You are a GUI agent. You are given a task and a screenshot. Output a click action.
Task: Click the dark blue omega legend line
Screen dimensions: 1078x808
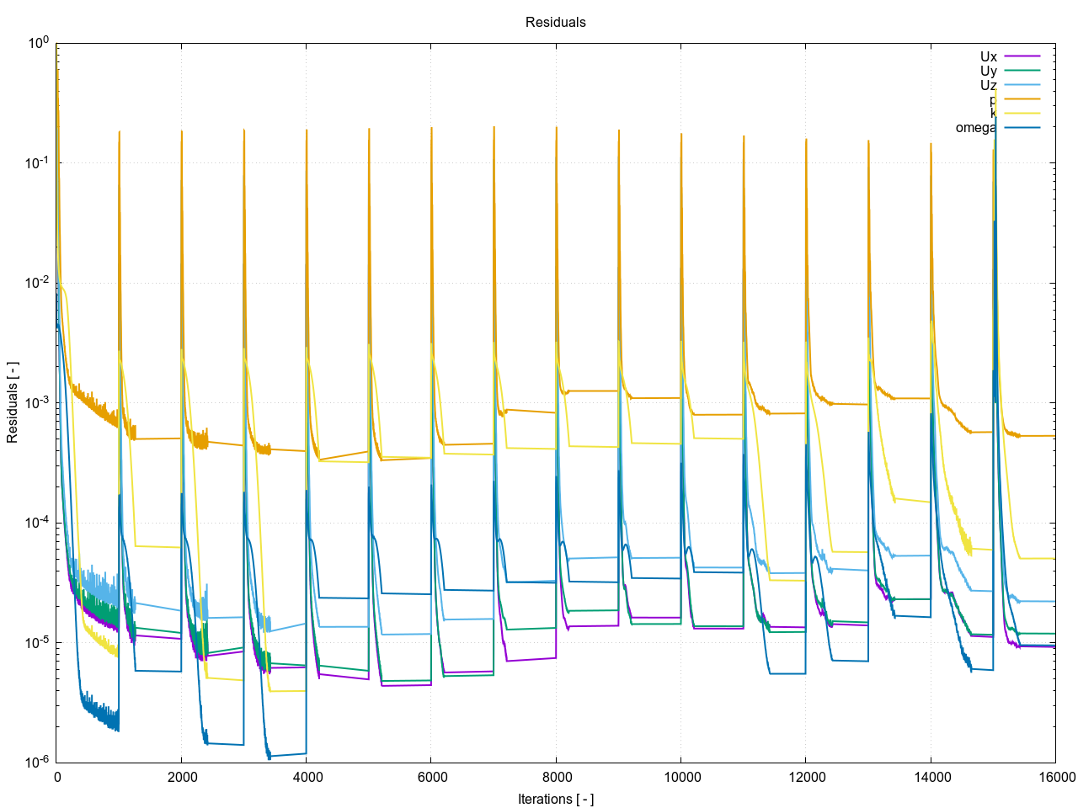(x=1022, y=127)
